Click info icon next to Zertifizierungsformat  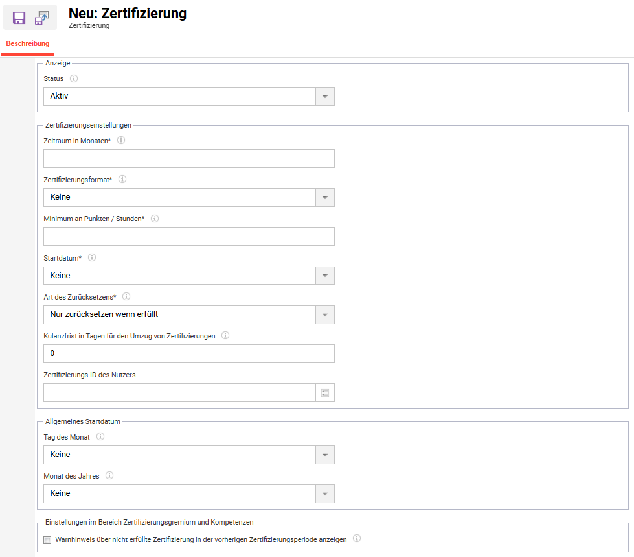[x=122, y=179]
